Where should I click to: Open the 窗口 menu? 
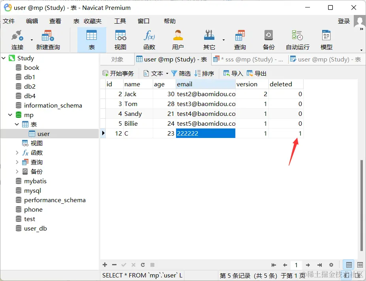pos(144,21)
